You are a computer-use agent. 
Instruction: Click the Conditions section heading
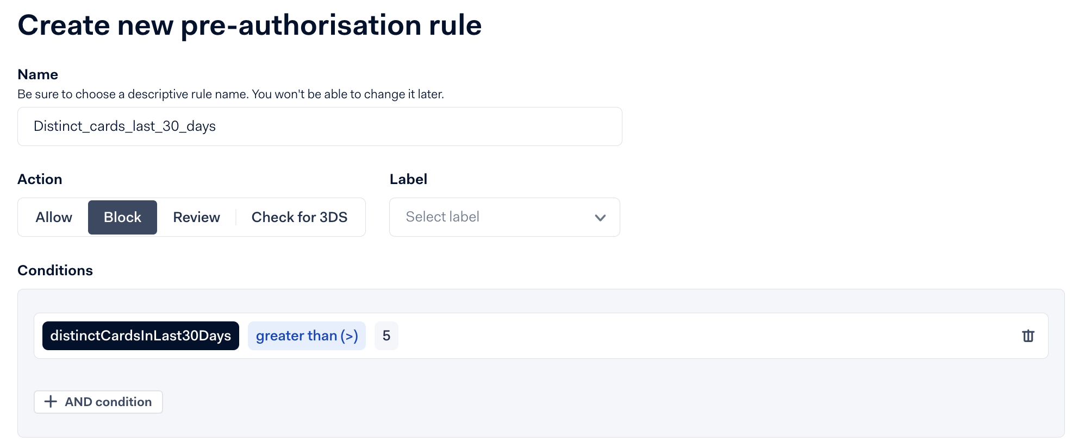(55, 270)
